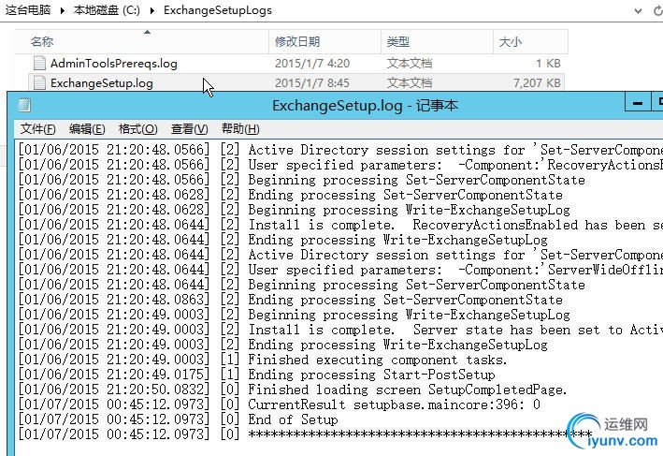The width and height of the screenshot is (663, 456).
Task: Click the ExchangeSetup.log file name
Action: click(x=102, y=83)
